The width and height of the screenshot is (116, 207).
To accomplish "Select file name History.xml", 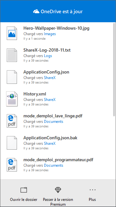I will pyautogui.click(x=35, y=94).
